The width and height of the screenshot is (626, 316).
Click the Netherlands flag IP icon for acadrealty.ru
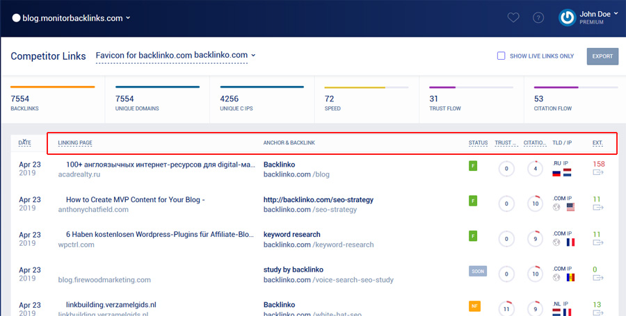point(567,172)
